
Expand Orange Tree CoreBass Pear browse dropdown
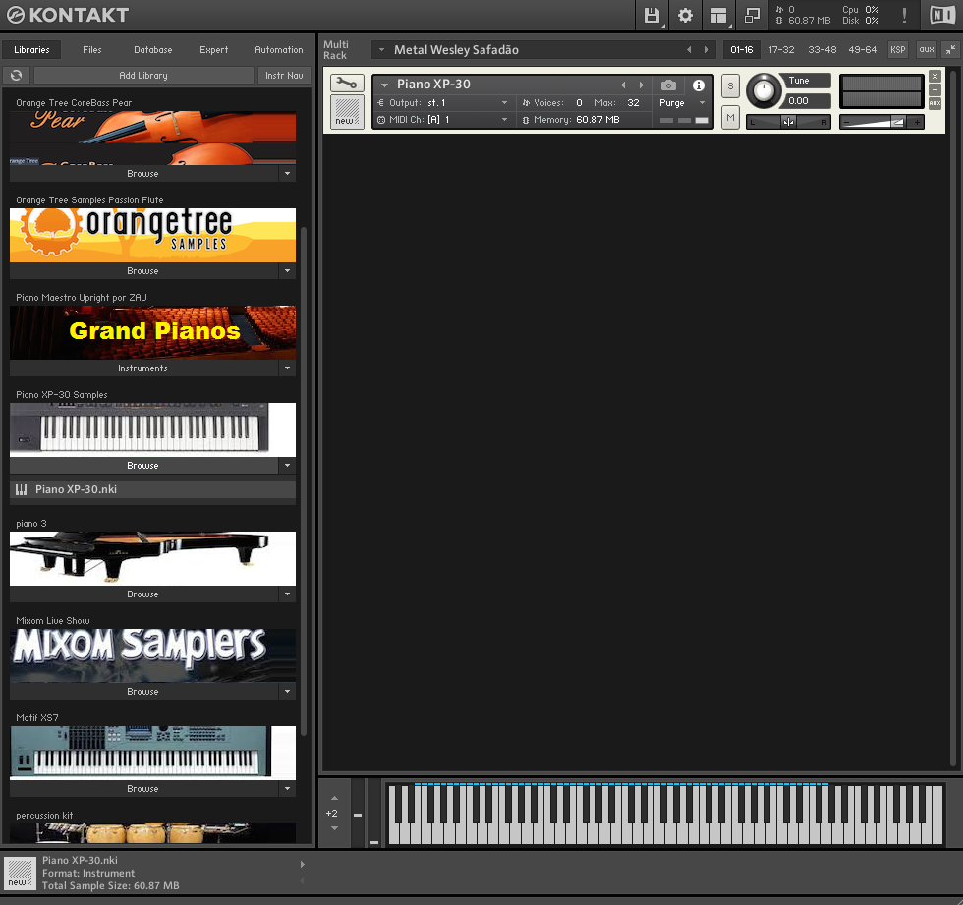(x=287, y=174)
